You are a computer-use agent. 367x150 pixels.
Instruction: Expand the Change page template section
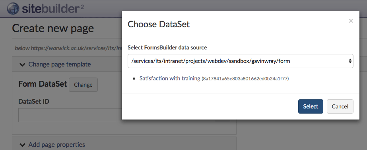click(60, 64)
